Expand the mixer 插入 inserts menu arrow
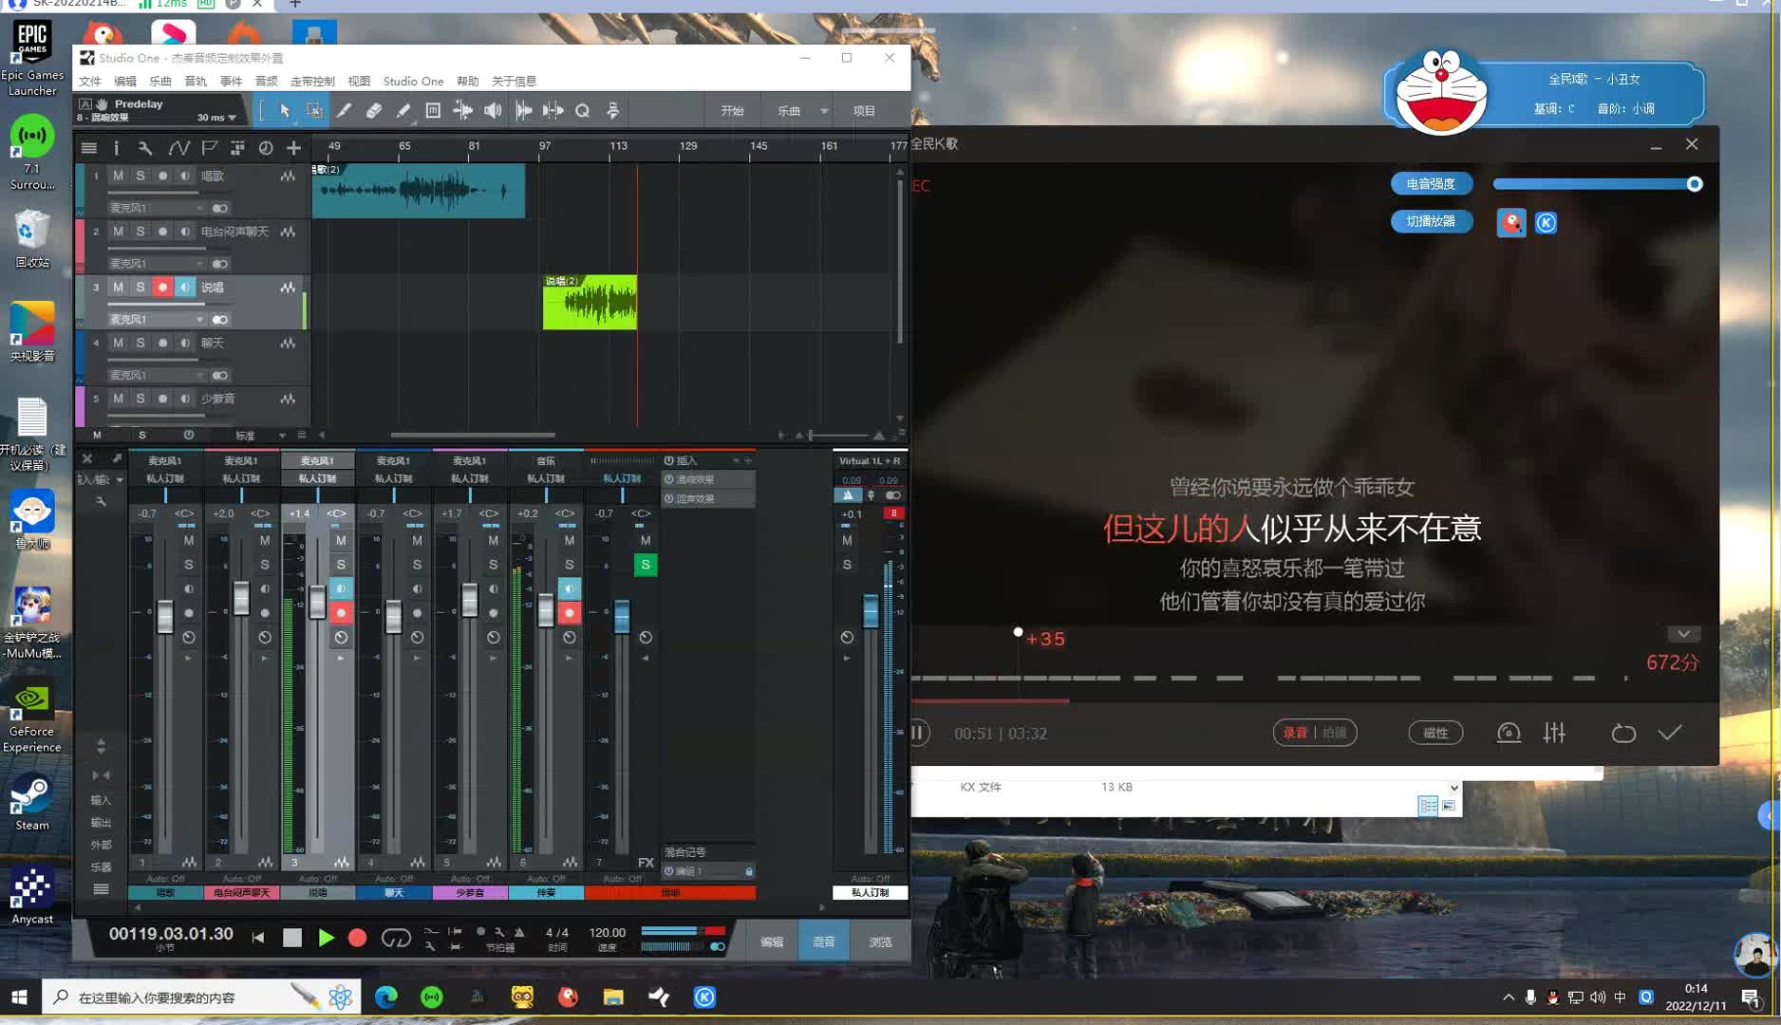This screenshot has width=1781, height=1025. pos(736,461)
